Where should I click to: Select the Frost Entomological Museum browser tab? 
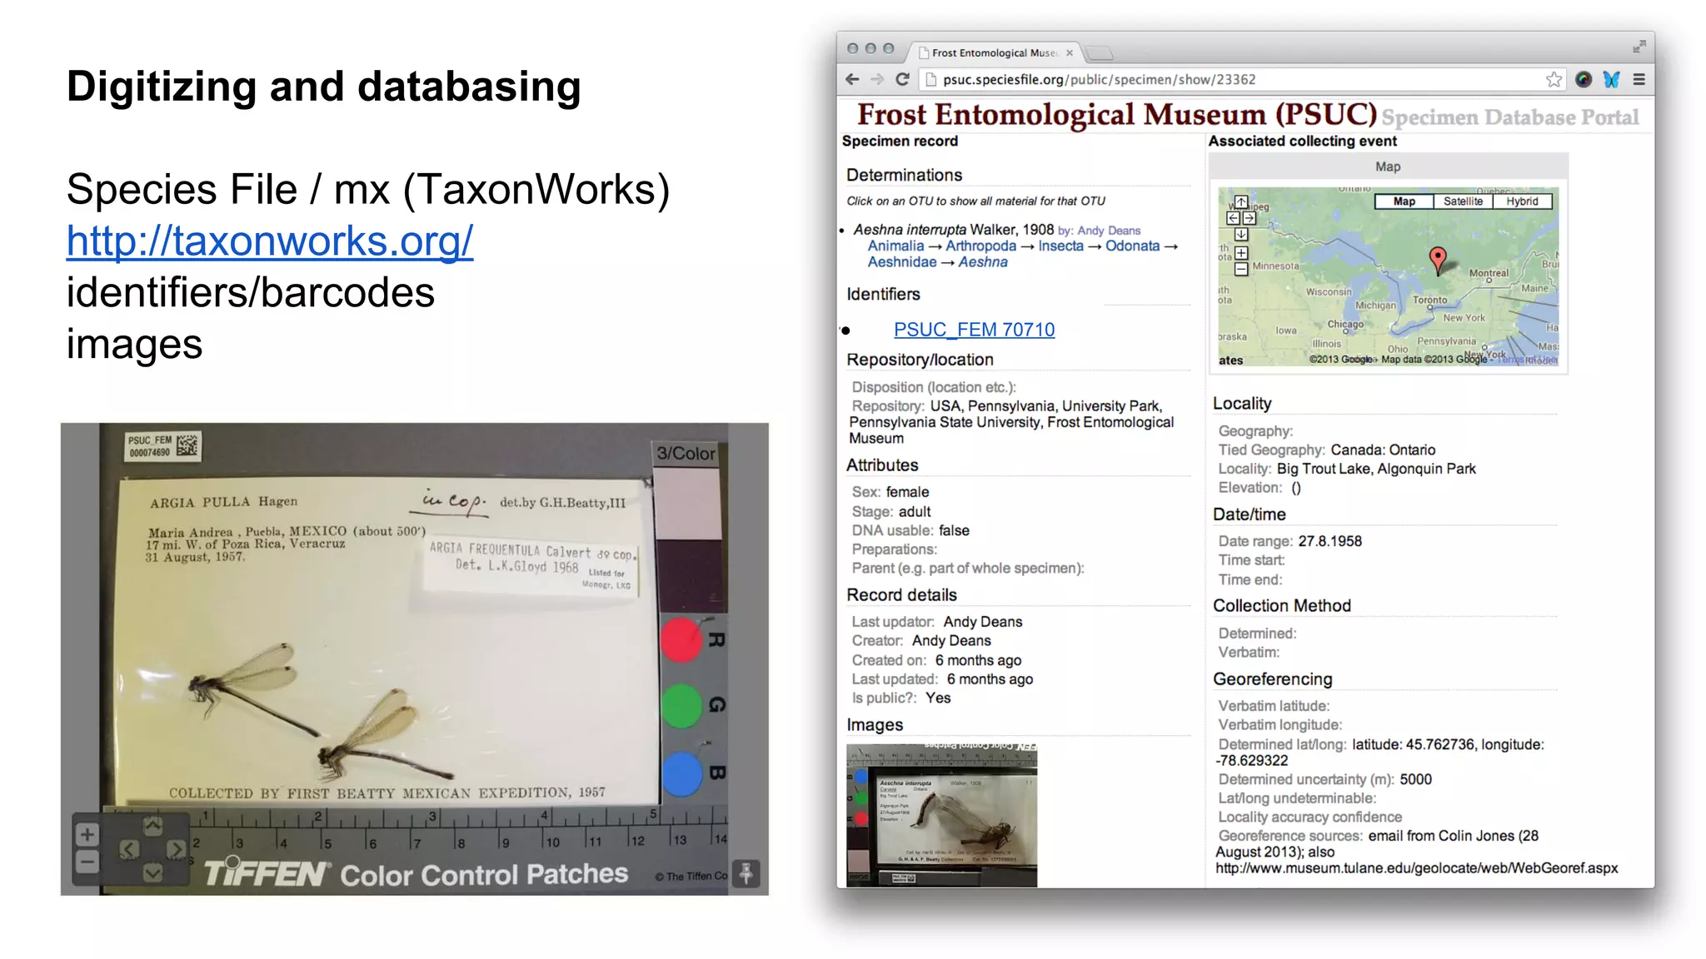(x=995, y=52)
